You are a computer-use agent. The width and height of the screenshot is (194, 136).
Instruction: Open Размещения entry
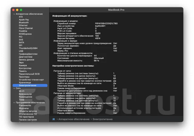click(25, 97)
